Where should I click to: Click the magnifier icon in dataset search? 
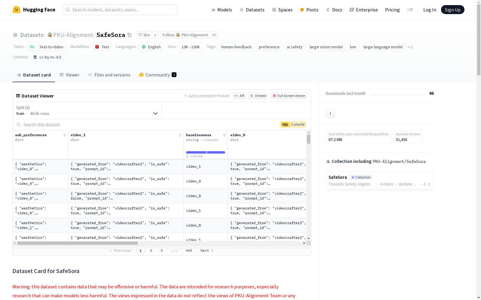(19, 124)
